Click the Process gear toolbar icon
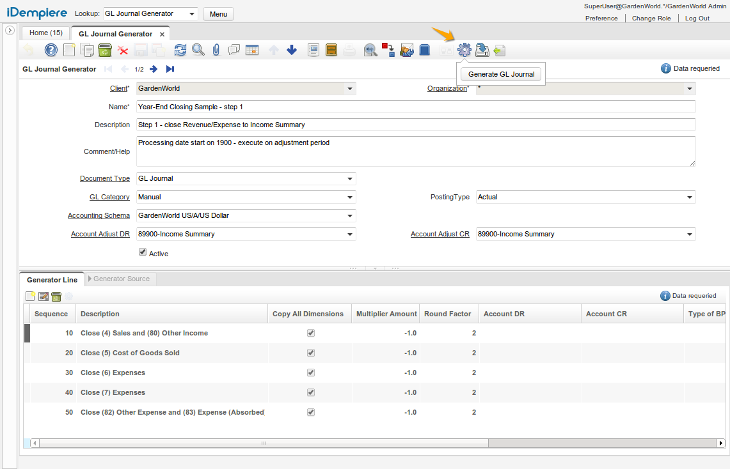730x469 pixels. click(464, 50)
